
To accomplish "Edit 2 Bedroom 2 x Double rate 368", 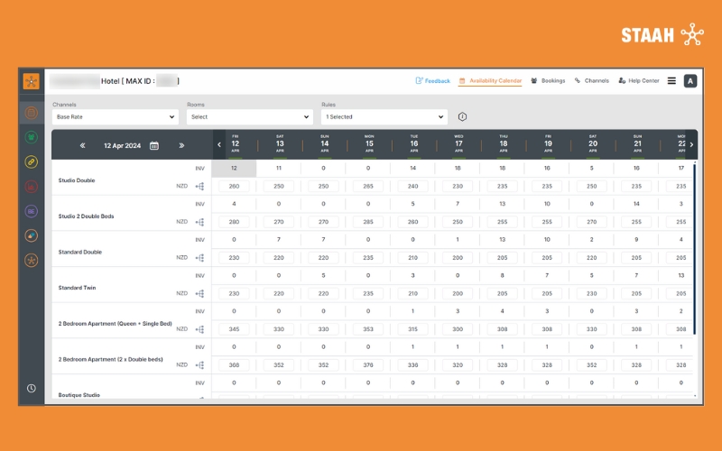I will 234,365.
